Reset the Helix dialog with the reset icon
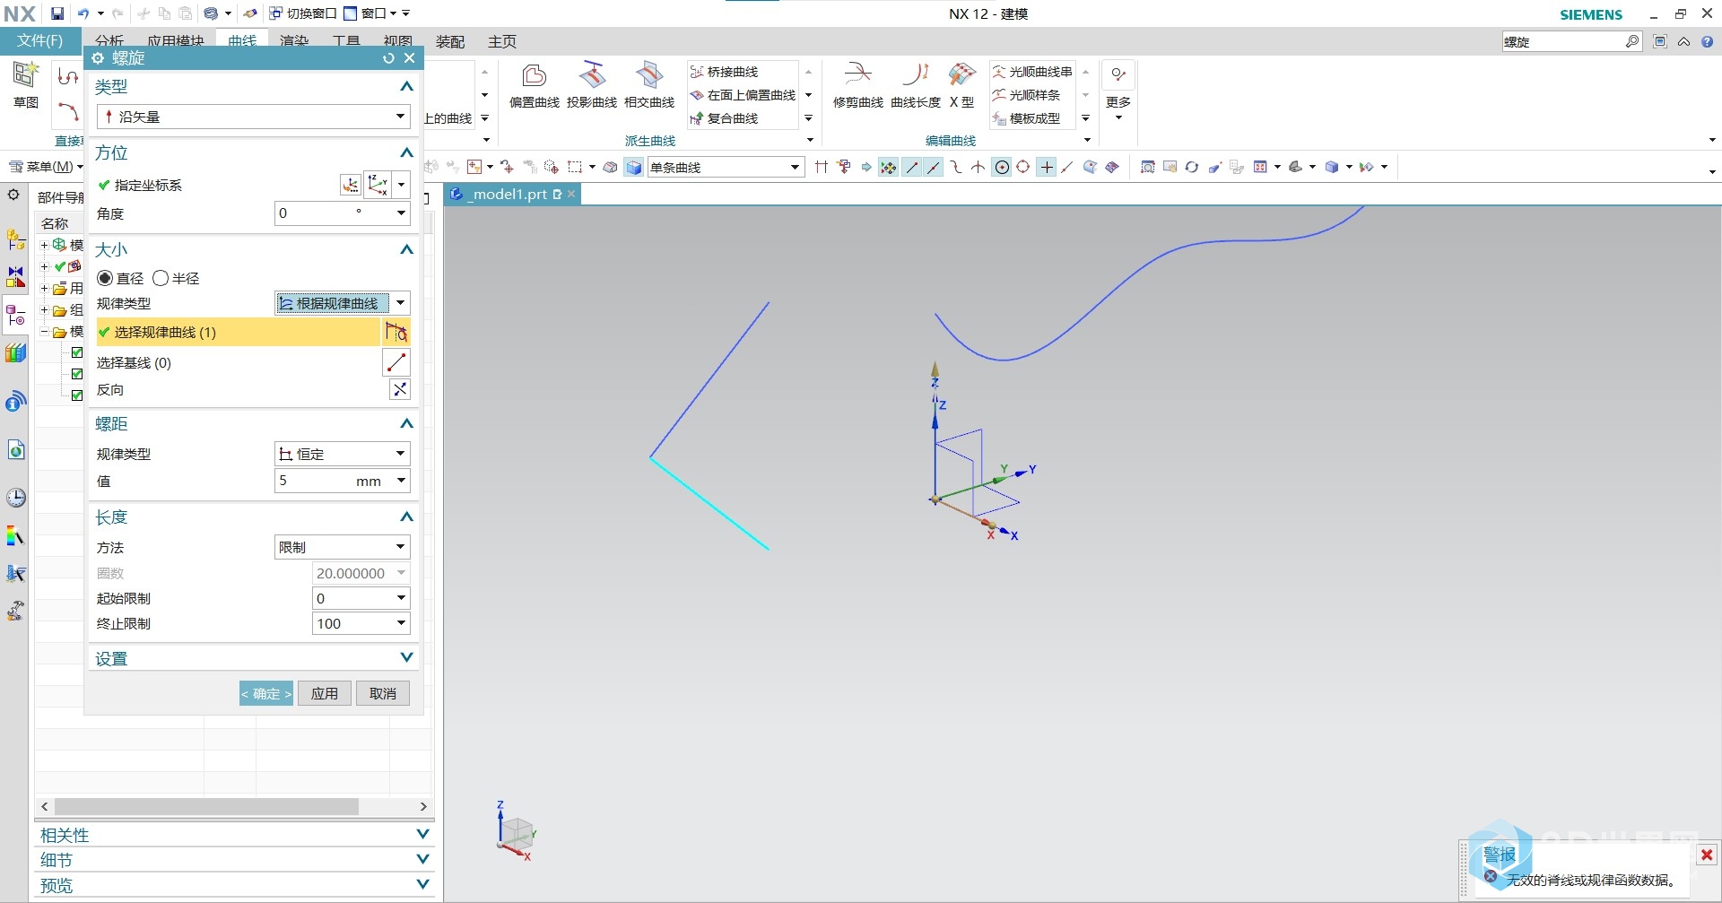 [388, 58]
